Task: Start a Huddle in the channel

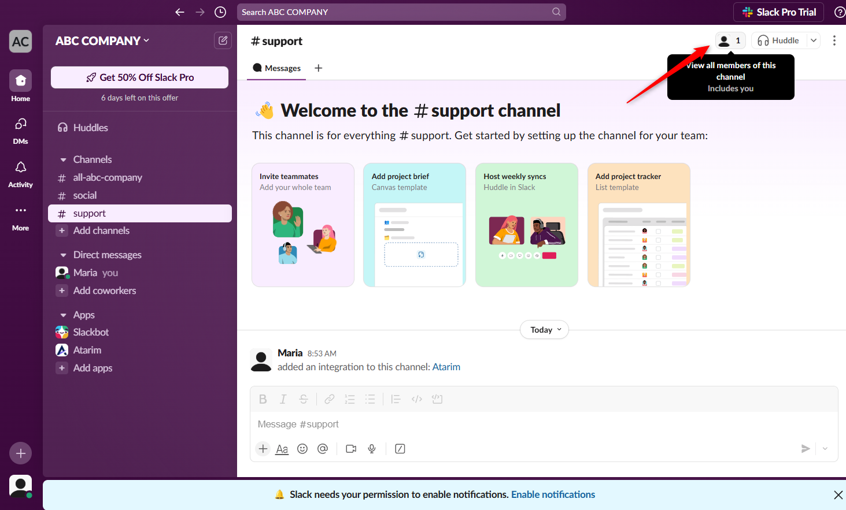Action: 778,40
